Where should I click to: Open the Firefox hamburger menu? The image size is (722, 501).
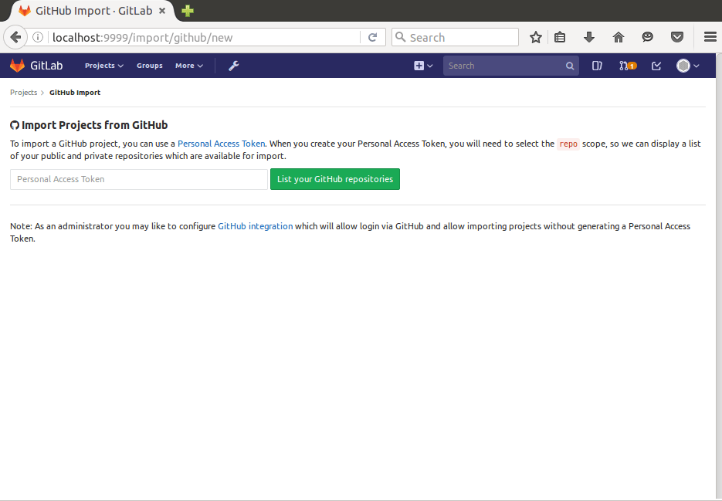pos(710,37)
